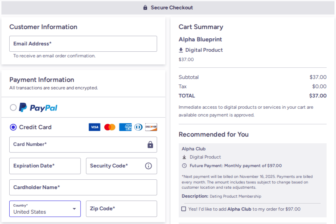336x224 pixels.
Task: Select the PayPal payment radio button
Action: 13,108
